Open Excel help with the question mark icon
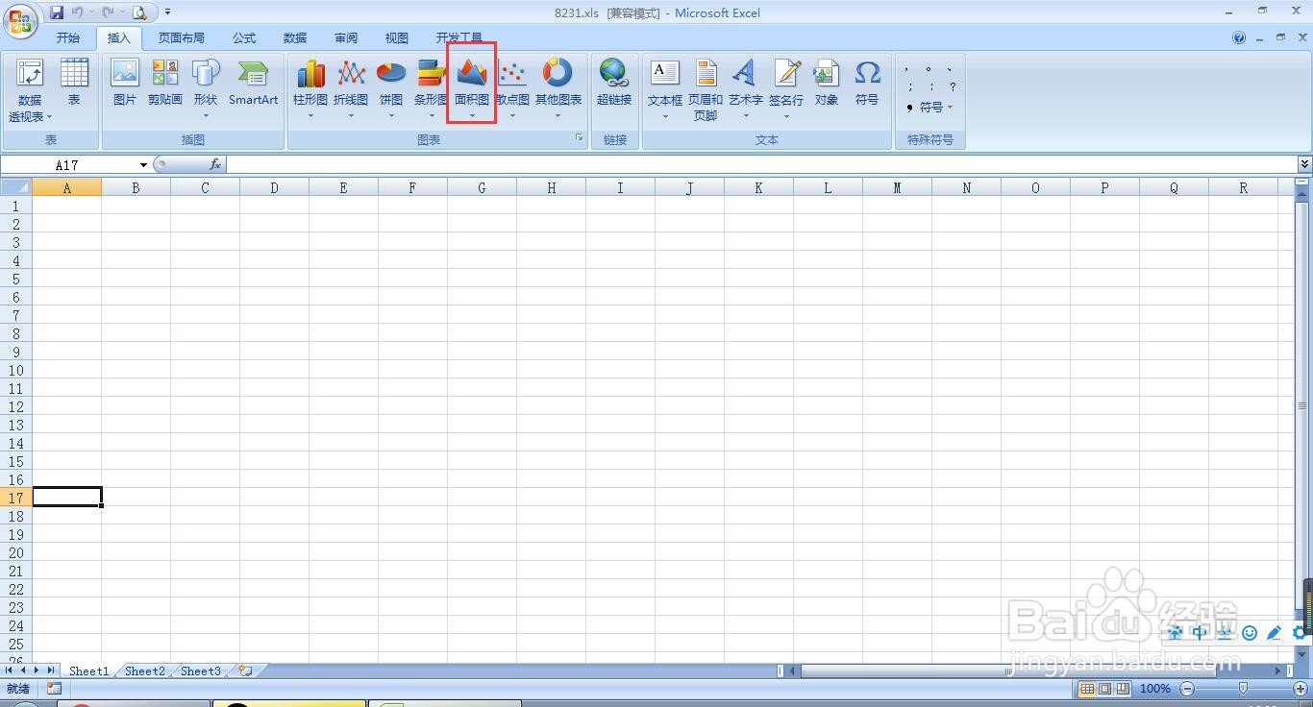This screenshot has width=1313, height=707. point(1239,38)
